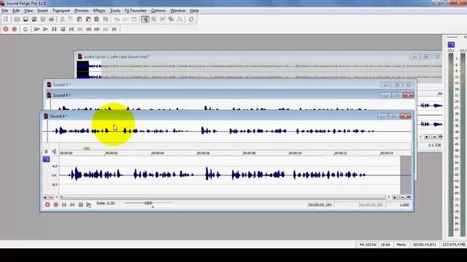467x262 pixels.
Task: Click Play in main transport bar
Action: [x=45, y=29]
